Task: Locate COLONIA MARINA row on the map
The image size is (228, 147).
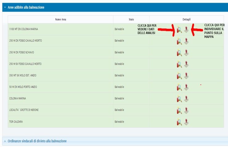Action: coord(186,99)
